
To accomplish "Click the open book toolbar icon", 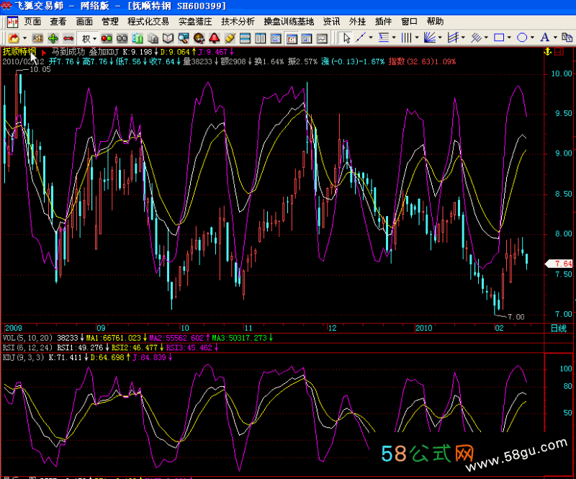I will coord(168,38).
